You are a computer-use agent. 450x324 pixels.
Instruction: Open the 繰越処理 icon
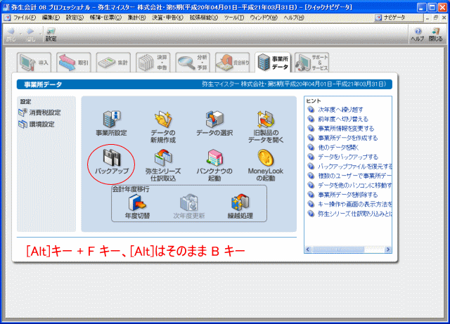[240, 207]
